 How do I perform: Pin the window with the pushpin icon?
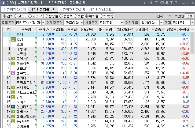(x=167, y=3)
